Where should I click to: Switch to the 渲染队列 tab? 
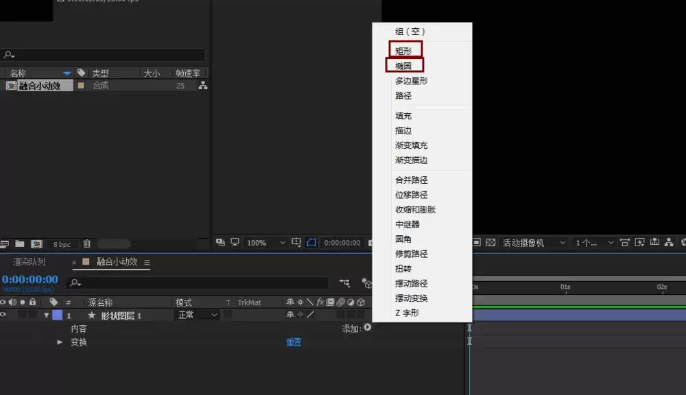(29, 261)
